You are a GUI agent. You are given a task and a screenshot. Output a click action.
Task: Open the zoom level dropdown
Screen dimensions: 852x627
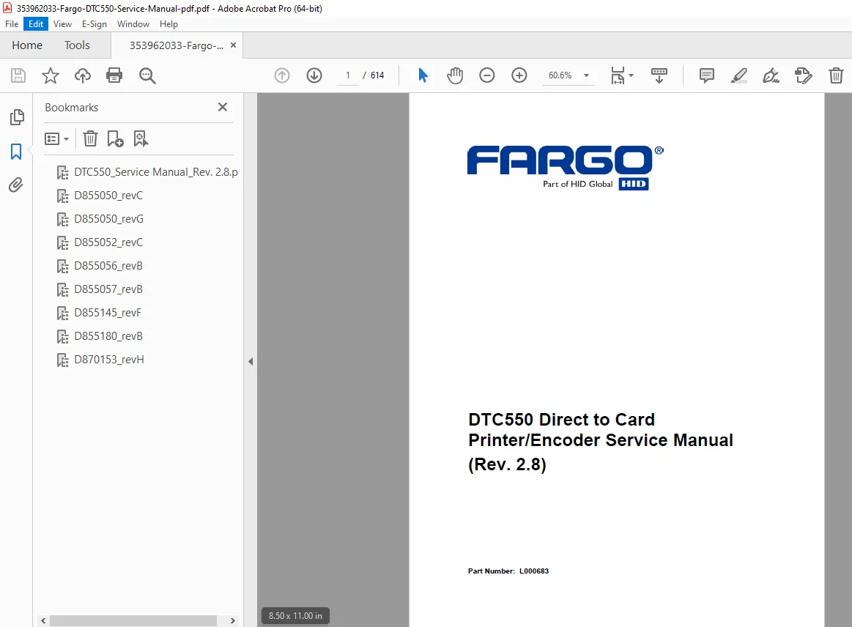pos(586,75)
